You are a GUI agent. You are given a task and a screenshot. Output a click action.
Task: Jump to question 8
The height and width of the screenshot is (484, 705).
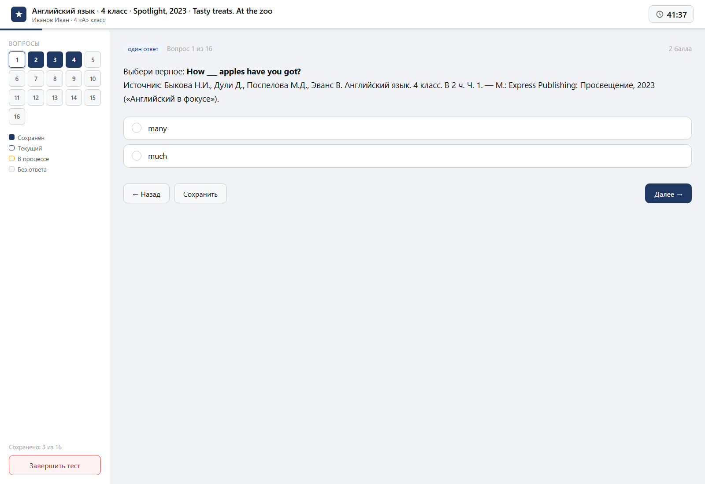55,79
